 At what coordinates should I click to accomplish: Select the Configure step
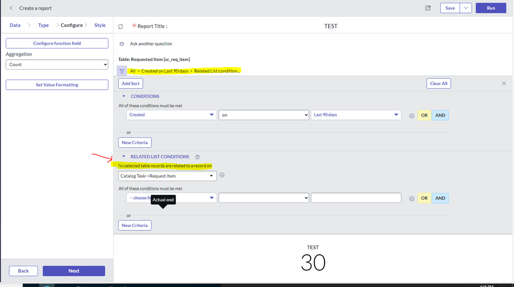pos(72,25)
